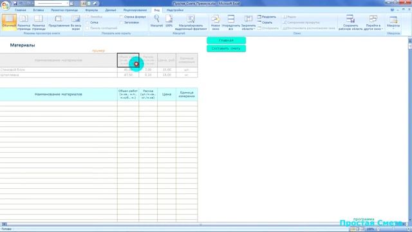Select Page Layout view icon in status bar
This screenshot has height=232, width=412.
(357, 229)
